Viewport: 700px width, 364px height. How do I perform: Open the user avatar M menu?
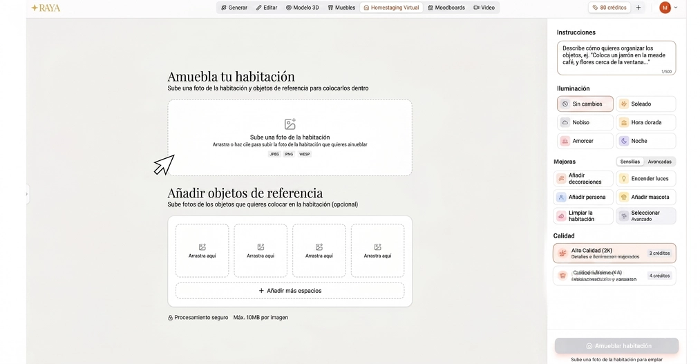665,8
